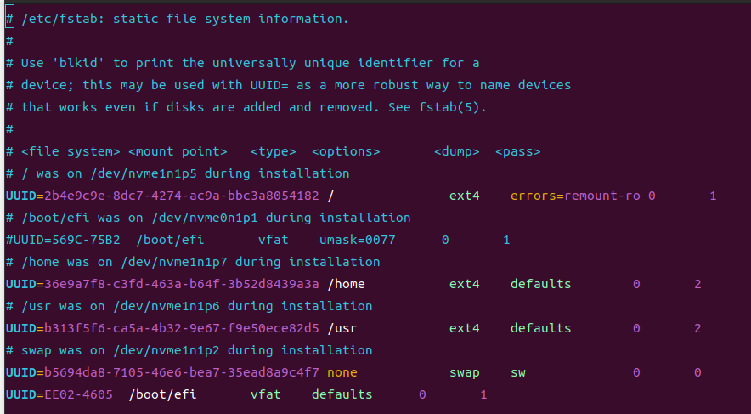
Task: Click the <file system> column header
Action: point(71,151)
